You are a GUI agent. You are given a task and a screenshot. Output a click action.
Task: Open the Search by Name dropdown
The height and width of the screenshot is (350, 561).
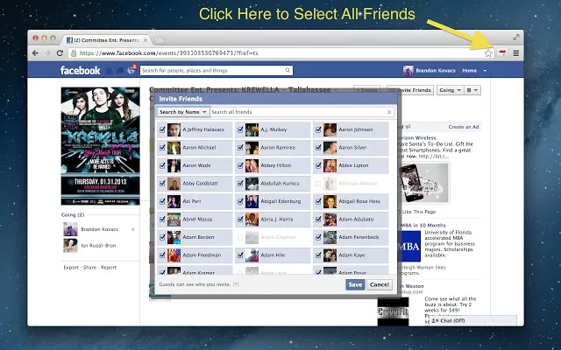[183, 112]
